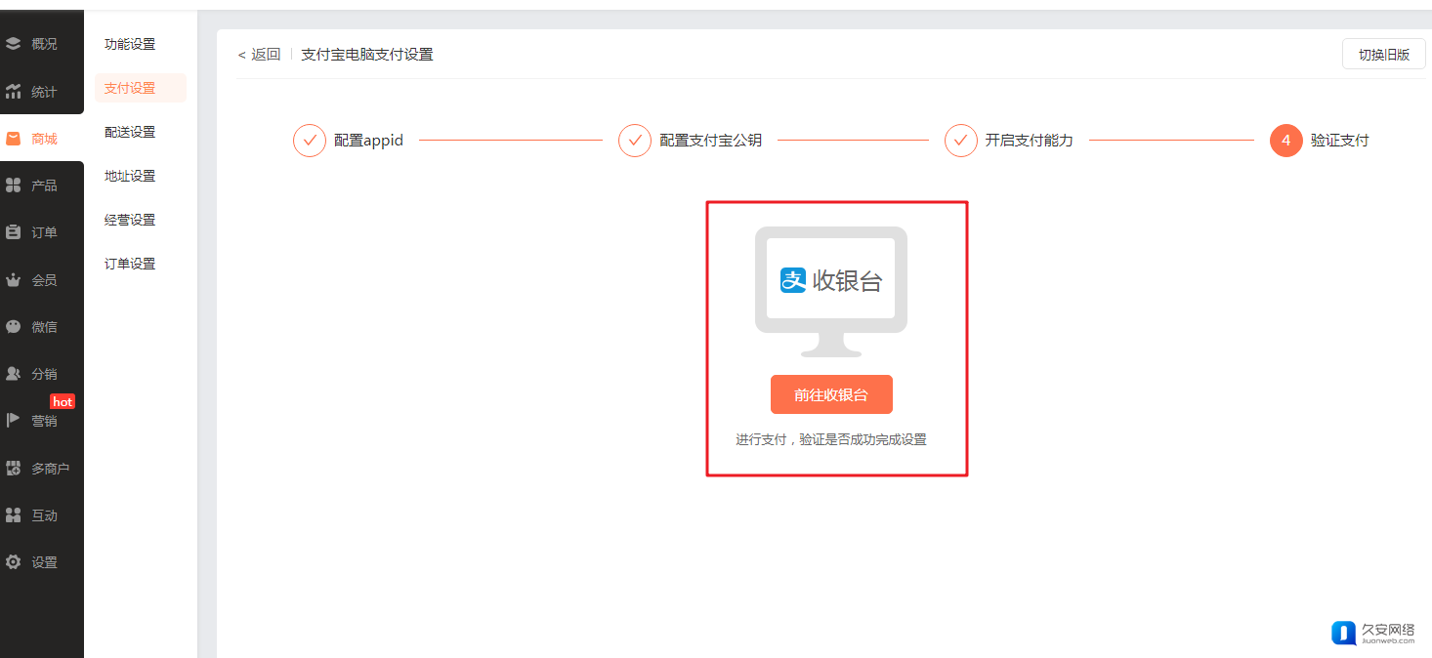Click the 概况 overview icon in sidebar
This screenshot has width=1432, height=658.
point(14,44)
